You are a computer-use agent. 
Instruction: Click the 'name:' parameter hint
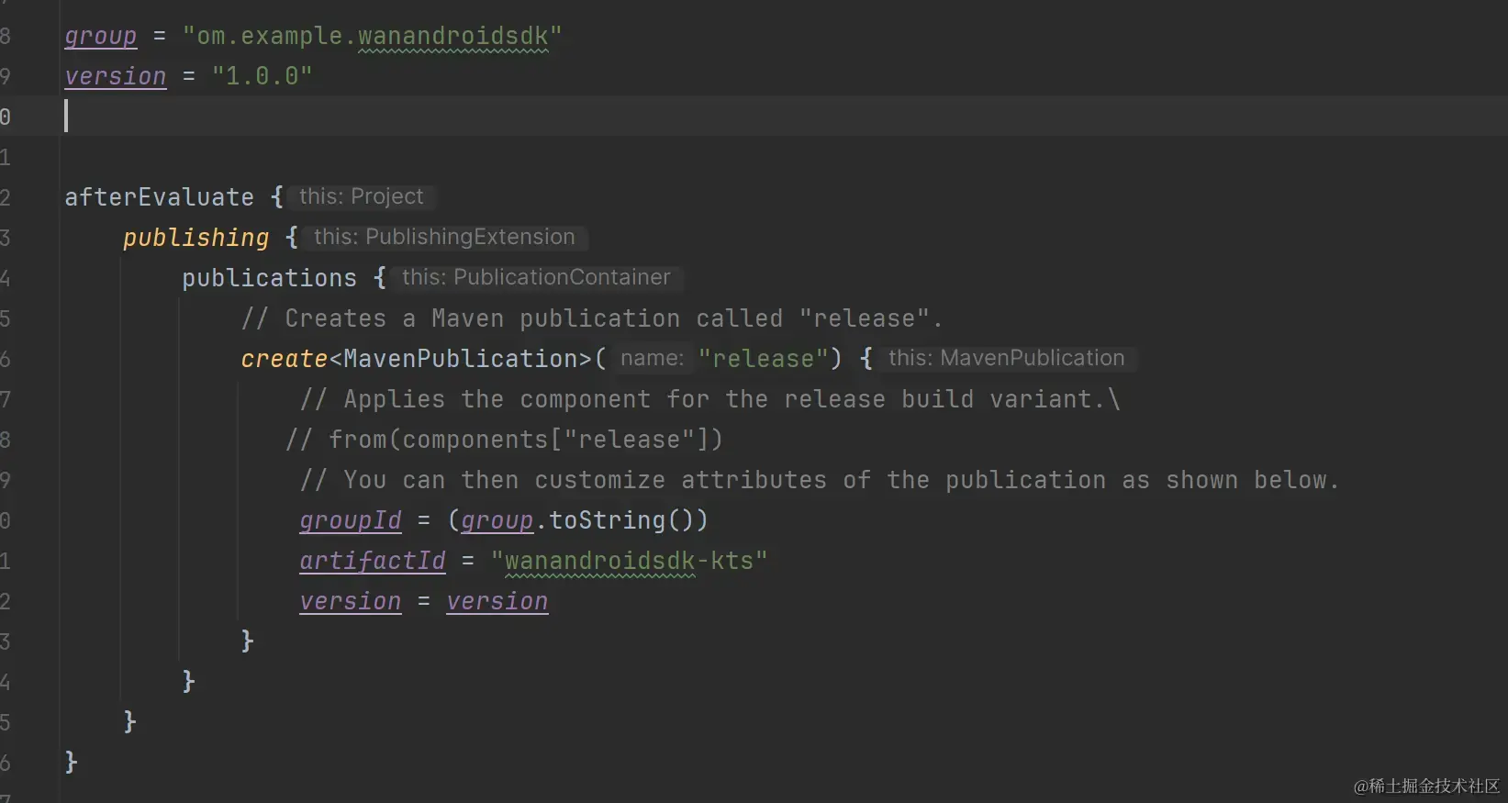tap(652, 358)
